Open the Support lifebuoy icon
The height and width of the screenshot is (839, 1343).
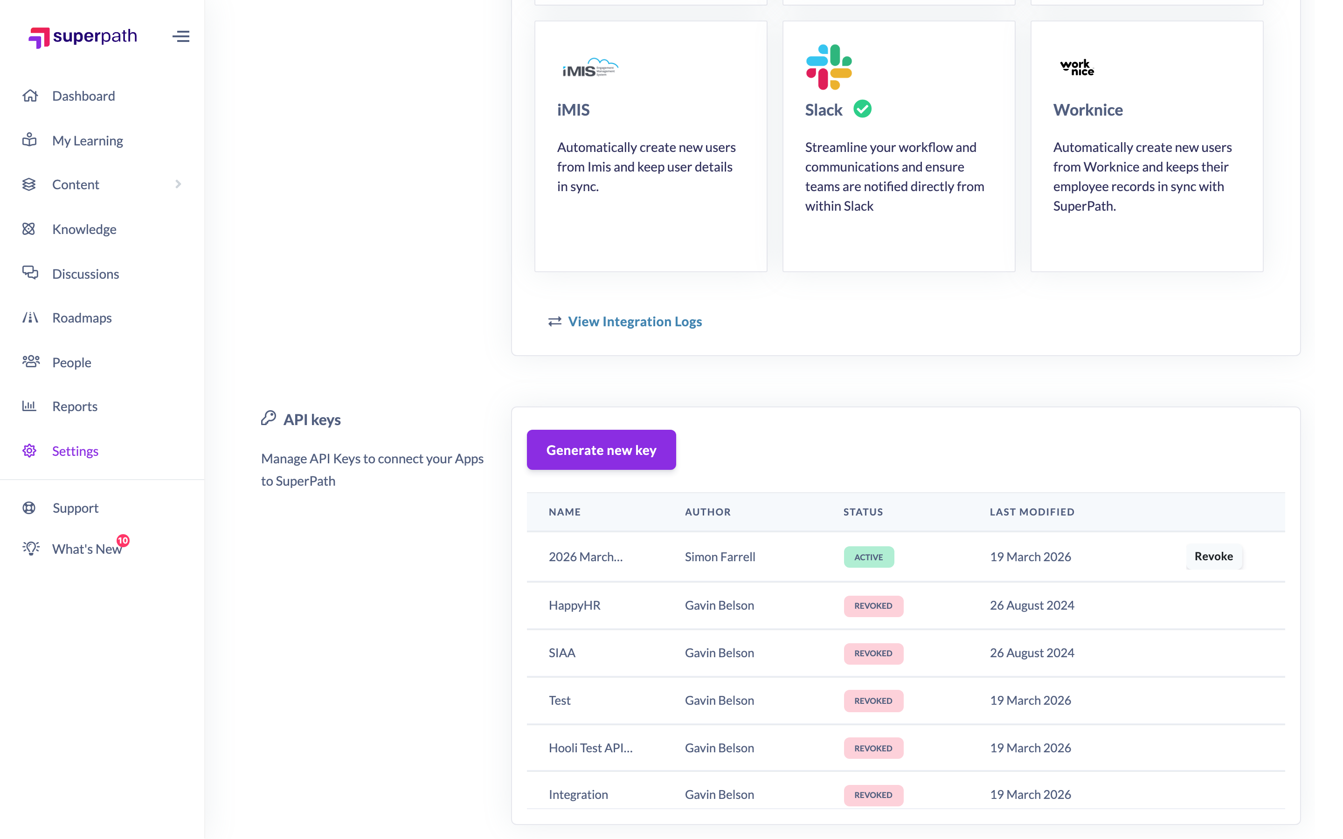click(29, 508)
